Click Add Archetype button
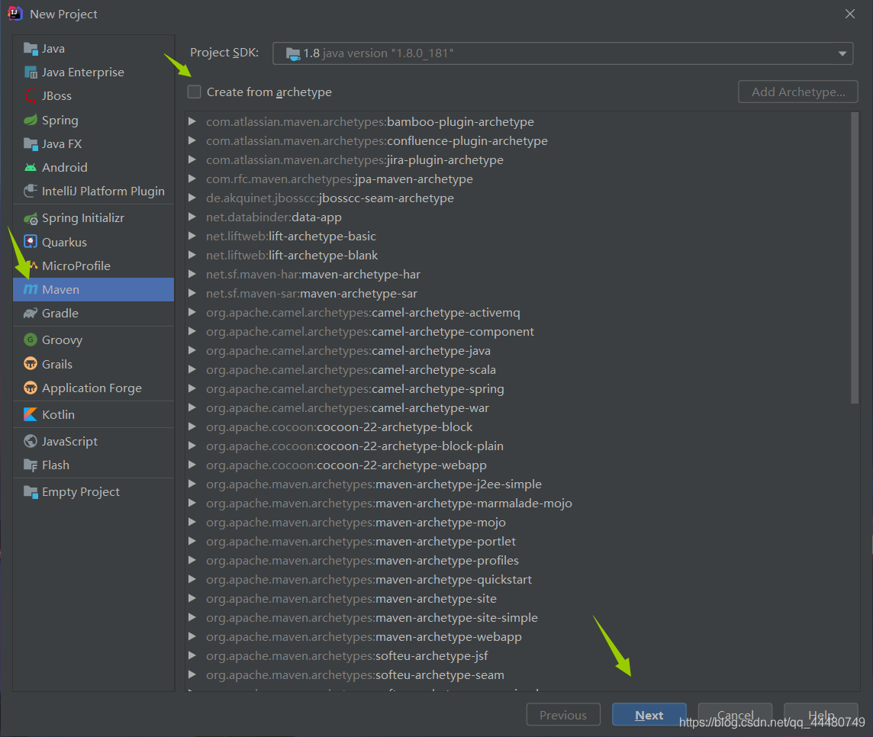 [x=798, y=92]
